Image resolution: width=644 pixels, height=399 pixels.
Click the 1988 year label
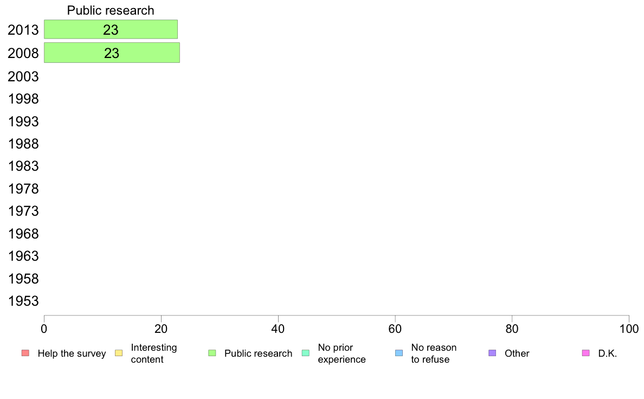click(x=23, y=144)
